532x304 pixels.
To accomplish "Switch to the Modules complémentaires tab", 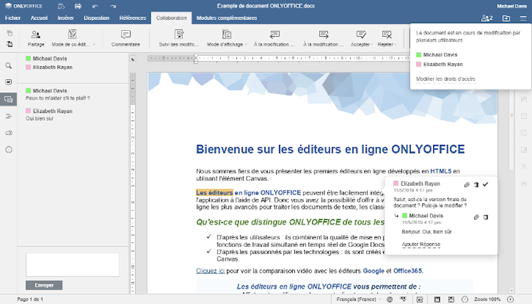I will tap(226, 18).
